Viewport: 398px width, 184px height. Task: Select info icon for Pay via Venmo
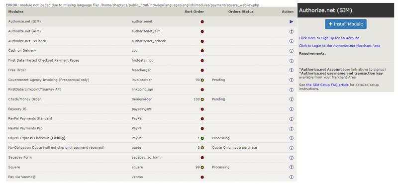[x=292, y=177]
